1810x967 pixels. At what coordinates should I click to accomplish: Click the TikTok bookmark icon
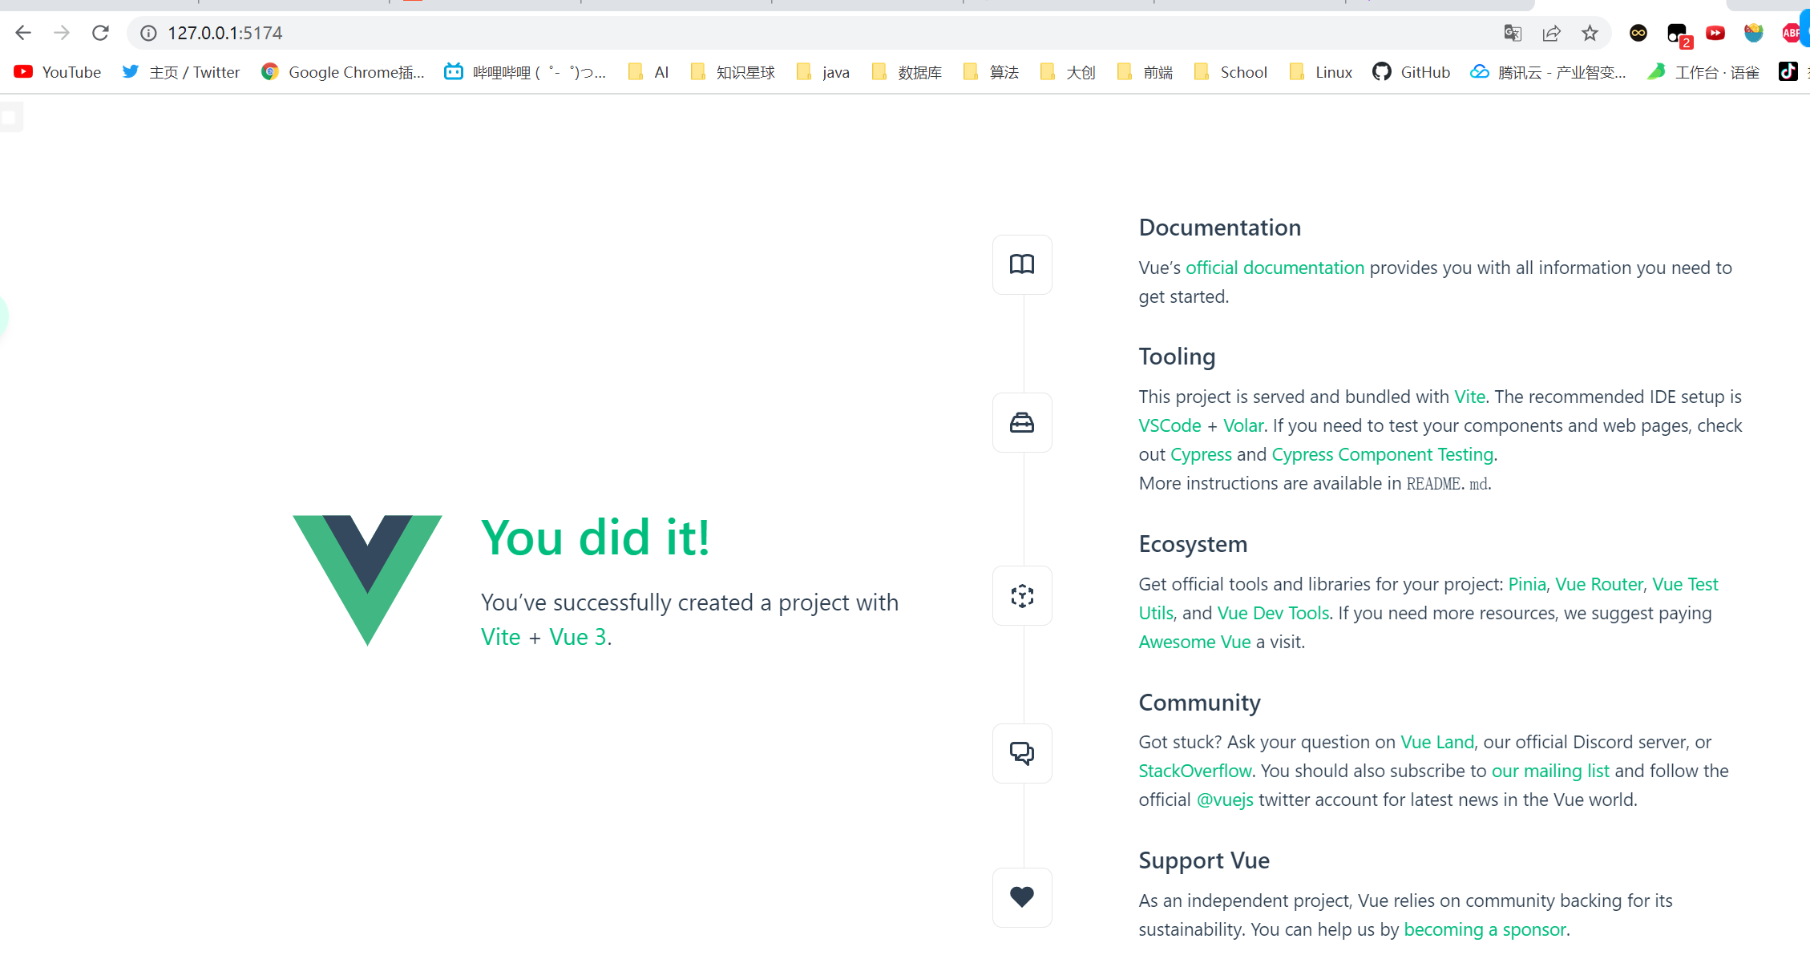[x=1788, y=72]
